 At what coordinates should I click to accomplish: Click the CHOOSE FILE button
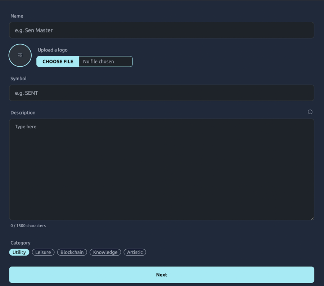(x=58, y=61)
